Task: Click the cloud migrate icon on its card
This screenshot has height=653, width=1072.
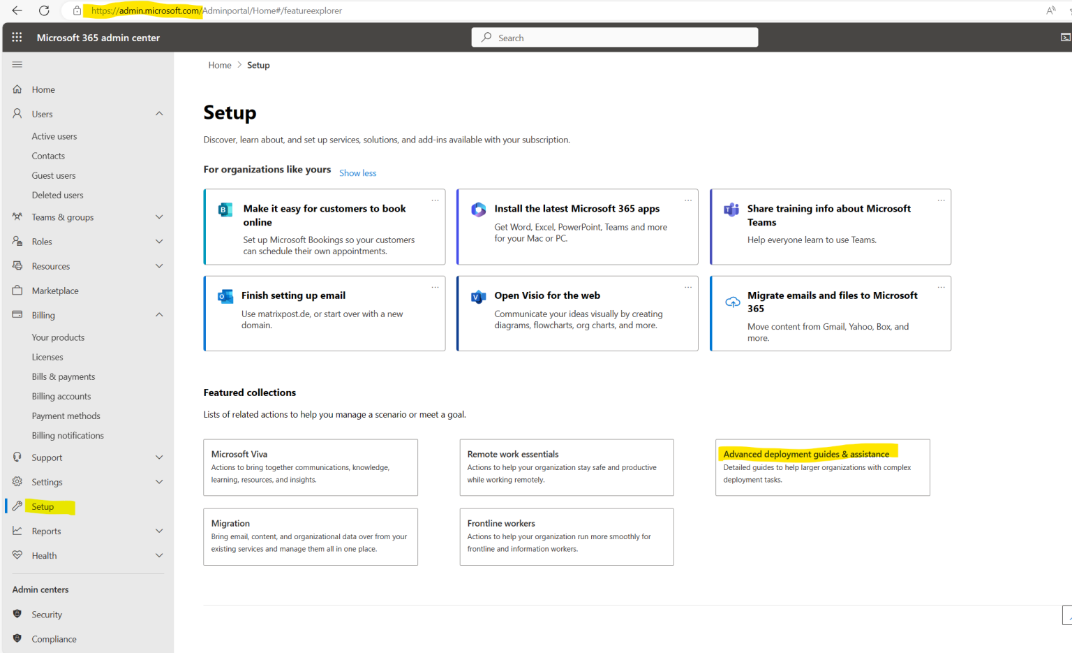Action: pyautogui.click(x=732, y=302)
